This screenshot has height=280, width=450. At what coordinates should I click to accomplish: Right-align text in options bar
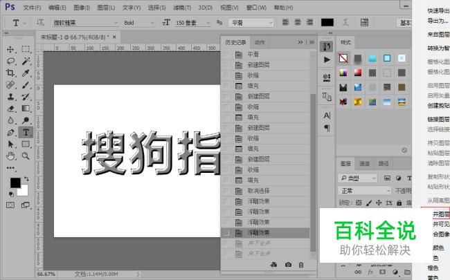click(x=309, y=22)
